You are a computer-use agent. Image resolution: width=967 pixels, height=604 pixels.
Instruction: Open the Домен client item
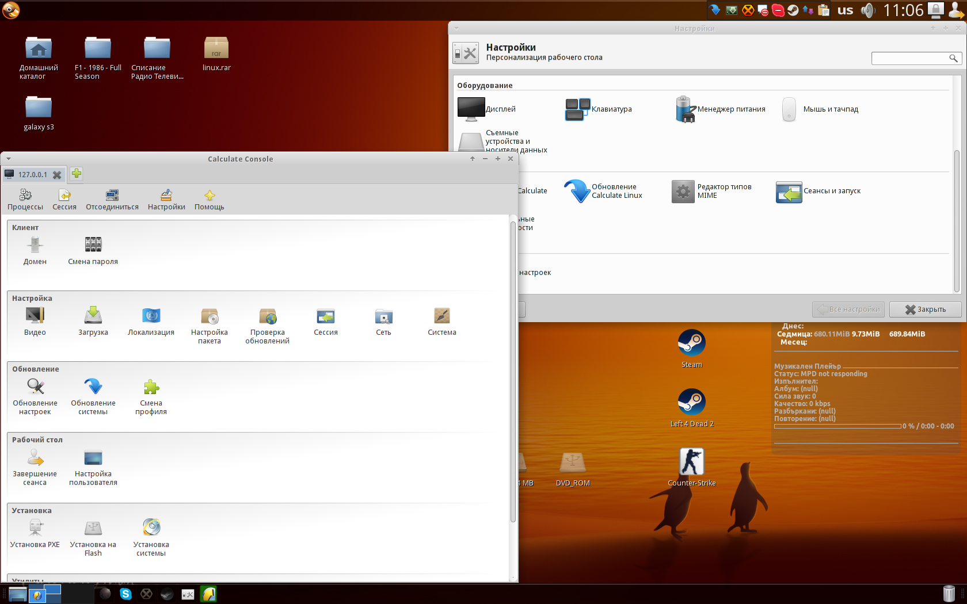(x=35, y=251)
